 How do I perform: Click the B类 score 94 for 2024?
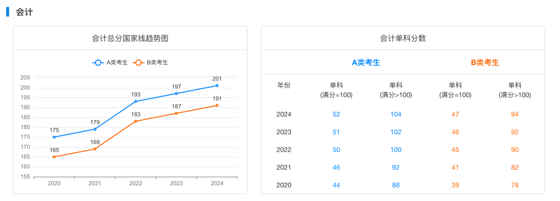coord(515,114)
